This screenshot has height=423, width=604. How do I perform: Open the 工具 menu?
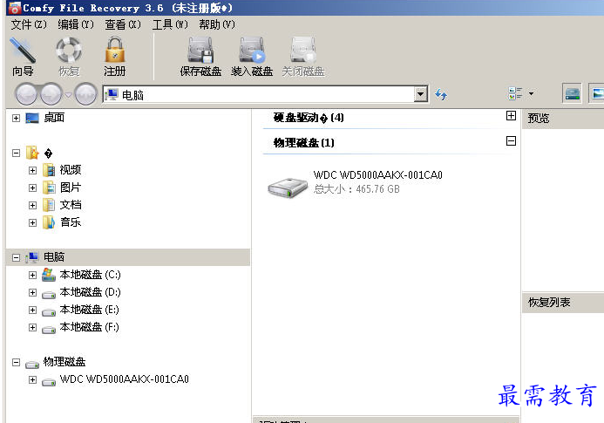pos(170,24)
